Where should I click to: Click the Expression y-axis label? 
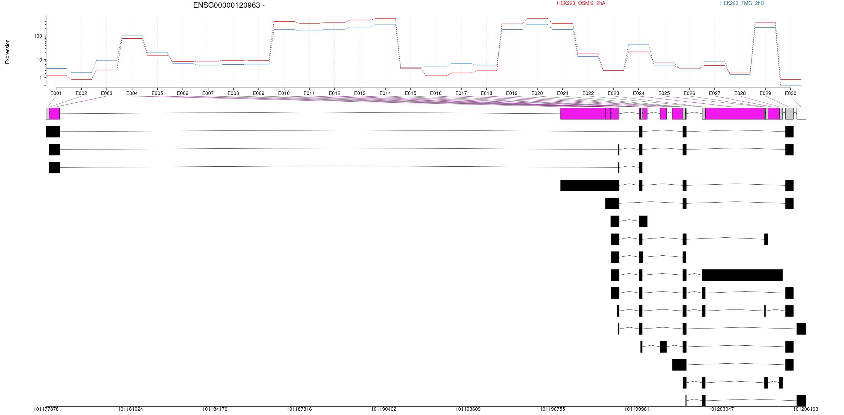7,51
